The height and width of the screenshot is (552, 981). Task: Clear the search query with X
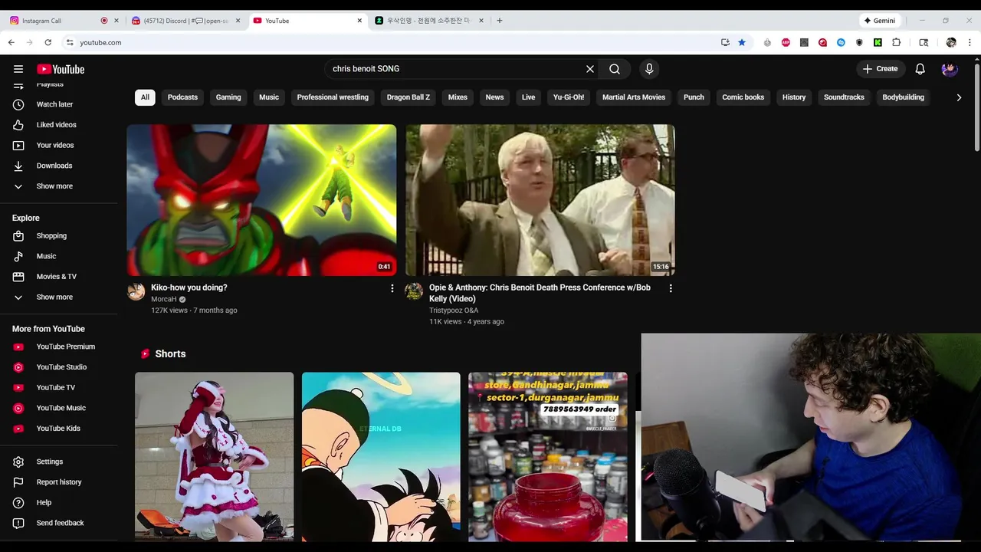(590, 69)
